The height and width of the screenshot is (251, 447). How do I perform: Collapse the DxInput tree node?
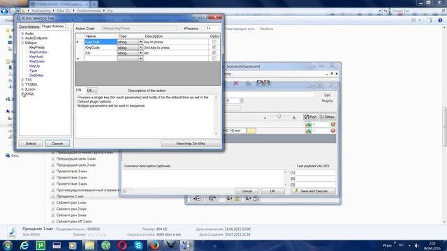tap(22, 43)
